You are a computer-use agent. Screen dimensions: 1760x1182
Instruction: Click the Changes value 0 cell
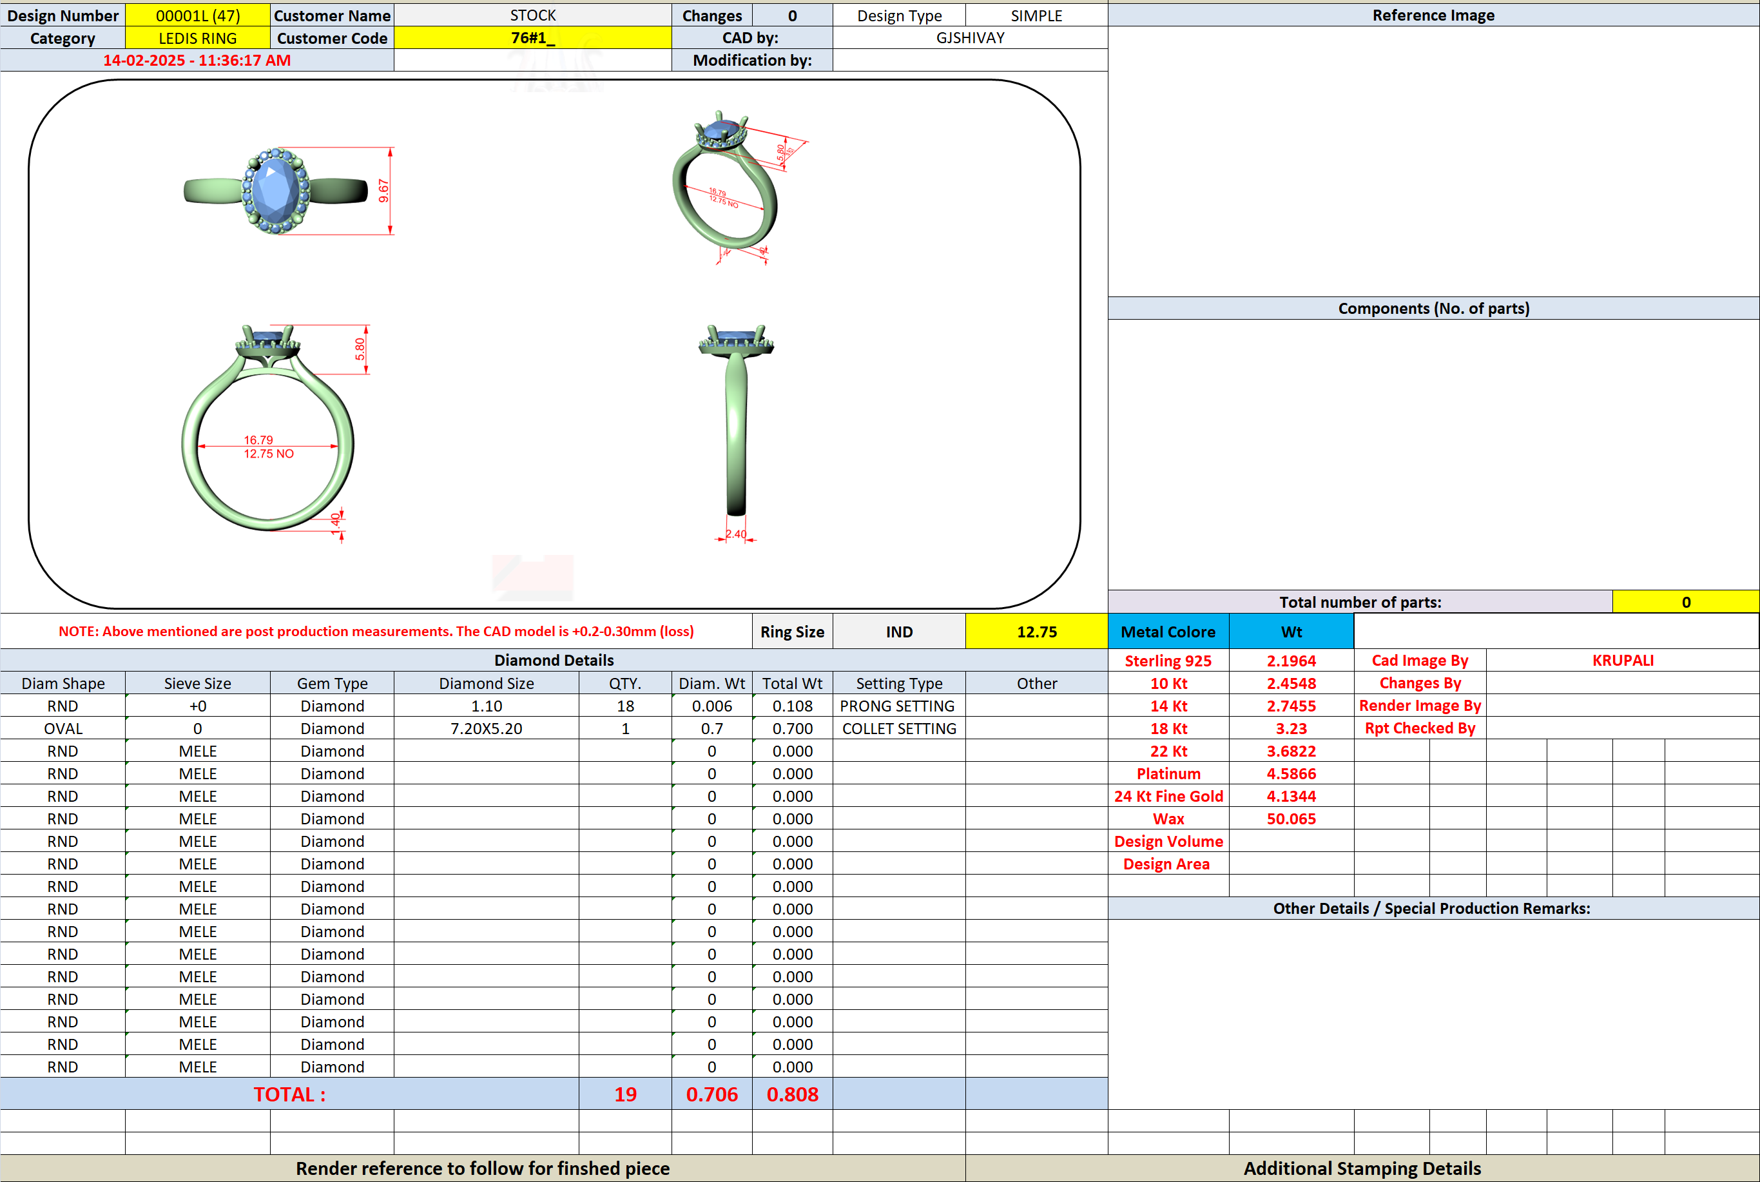[x=792, y=15]
